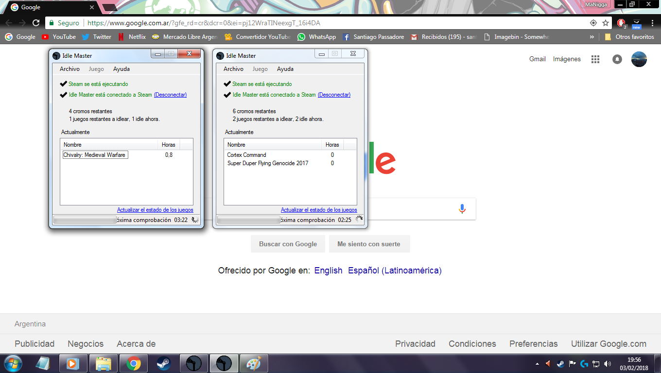661x373 pixels.
Task: Open Chrome's three-dot menu
Action: 652,23
